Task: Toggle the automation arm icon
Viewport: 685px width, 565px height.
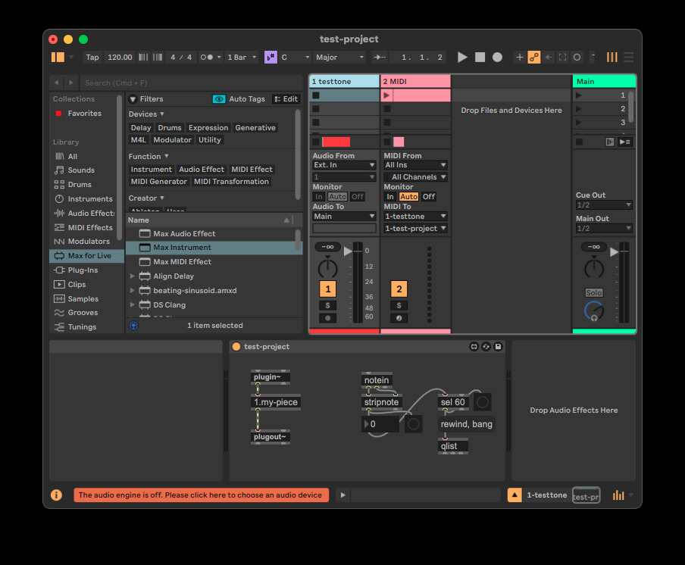Action: tap(534, 58)
